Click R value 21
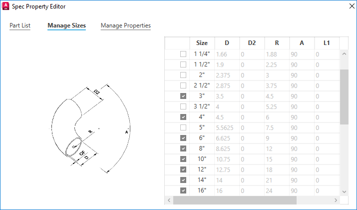 (277, 180)
